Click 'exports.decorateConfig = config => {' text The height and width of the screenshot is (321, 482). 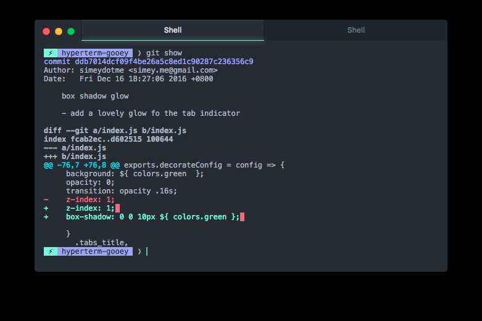click(x=204, y=165)
